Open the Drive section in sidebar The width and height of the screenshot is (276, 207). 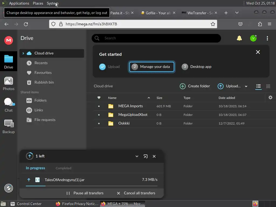(8, 61)
